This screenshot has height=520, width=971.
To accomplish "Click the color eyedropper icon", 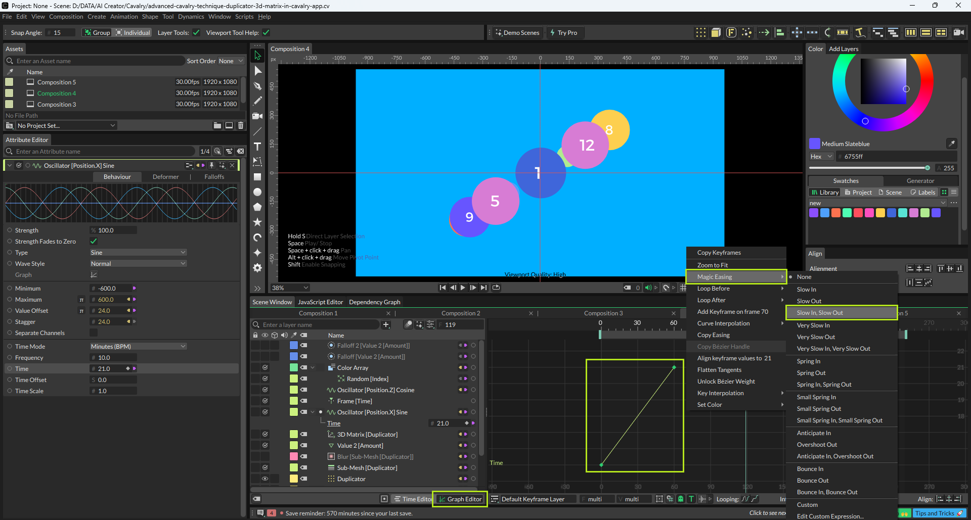I will [x=951, y=144].
